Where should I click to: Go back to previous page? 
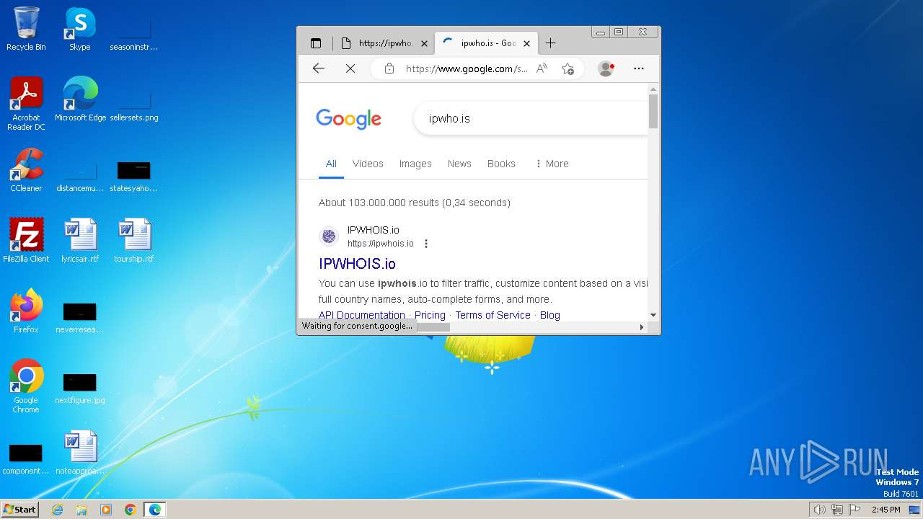pyautogui.click(x=318, y=68)
